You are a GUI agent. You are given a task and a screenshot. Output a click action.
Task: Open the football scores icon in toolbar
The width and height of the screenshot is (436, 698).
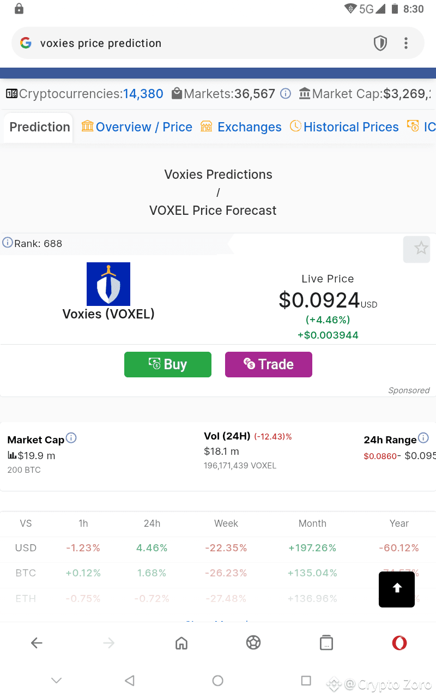[x=253, y=642]
